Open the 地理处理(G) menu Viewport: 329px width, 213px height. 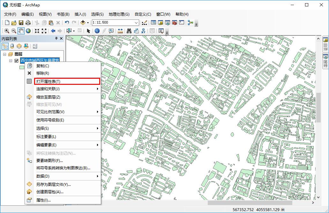(x=119, y=14)
